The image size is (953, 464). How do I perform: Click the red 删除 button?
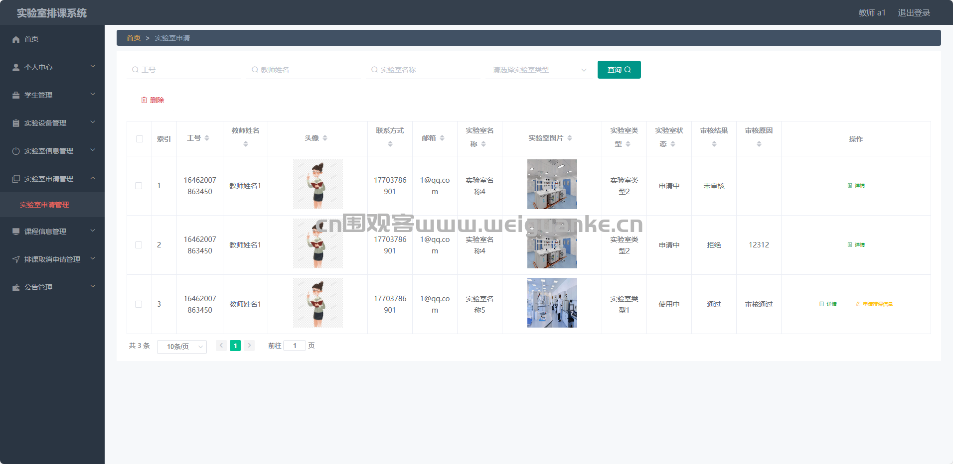point(153,100)
